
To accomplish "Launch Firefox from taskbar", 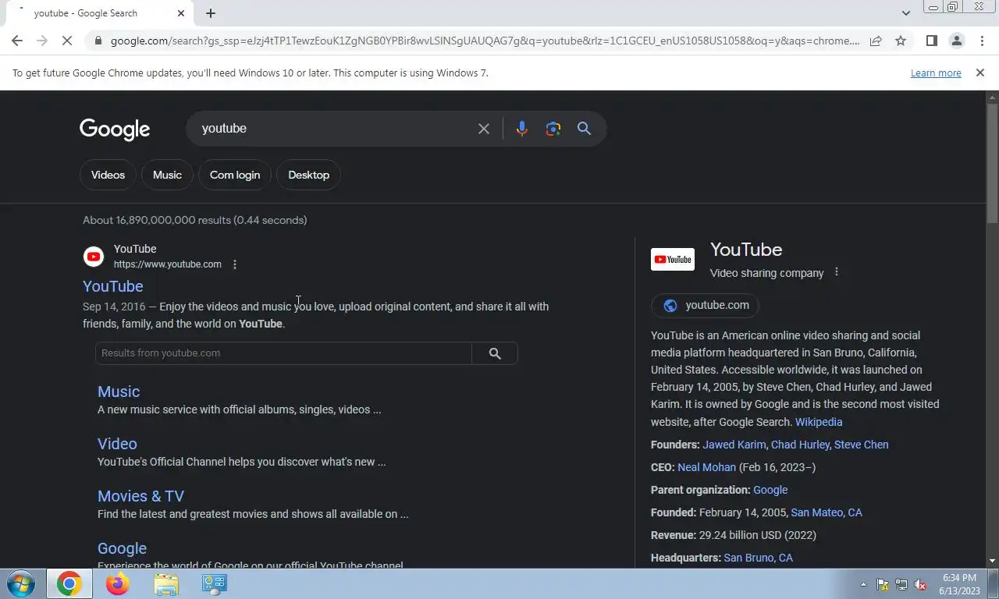I will tap(118, 584).
